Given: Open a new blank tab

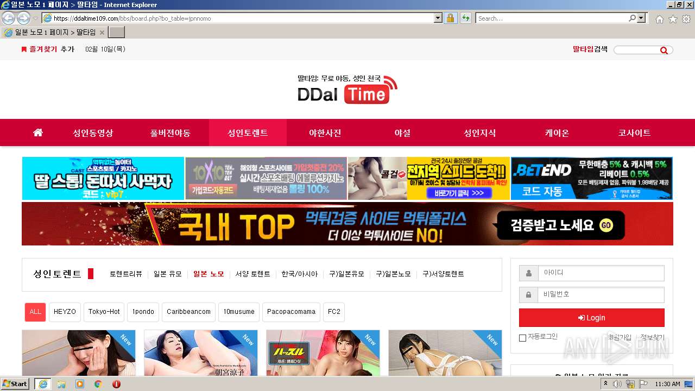Looking at the screenshot, I should (x=117, y=33).
